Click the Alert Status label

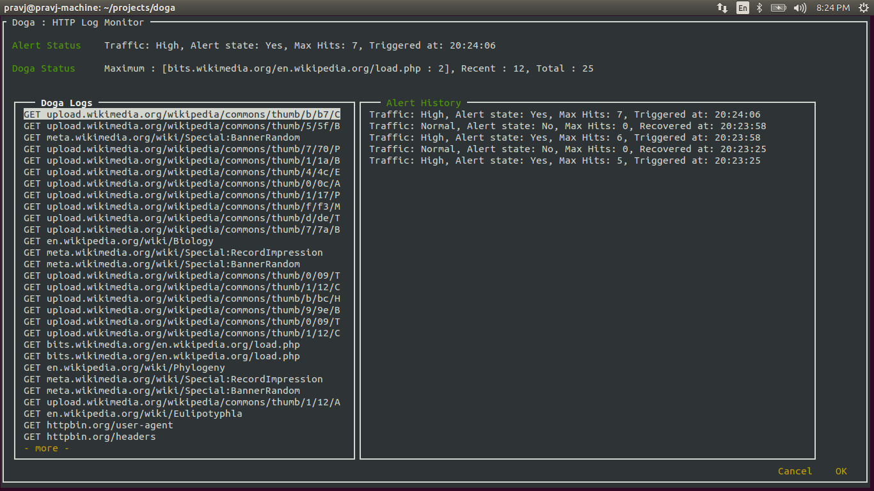click(47, 45)
